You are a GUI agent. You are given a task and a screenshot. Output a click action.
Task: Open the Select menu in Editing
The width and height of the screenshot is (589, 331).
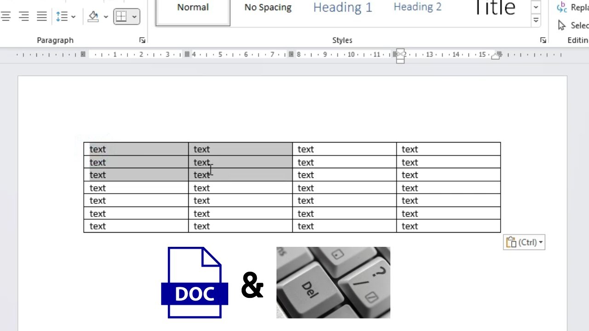[x=573, y=25]
